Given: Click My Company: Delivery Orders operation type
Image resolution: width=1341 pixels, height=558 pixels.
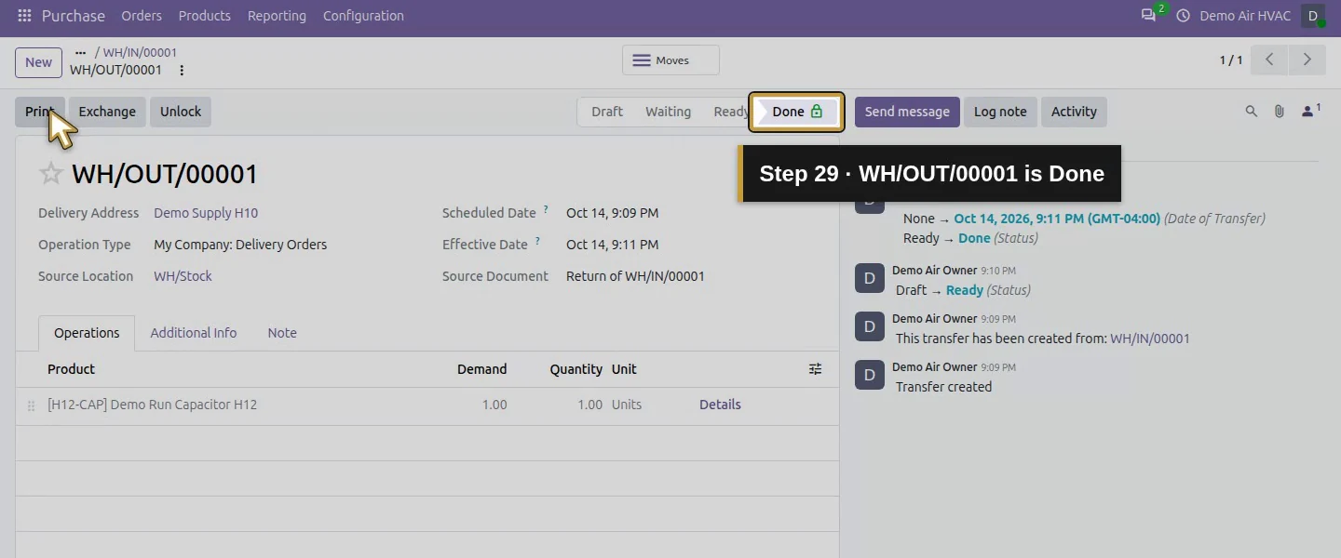Looking at the screenshot, I should pyautogui.click(x=240, y=245).
